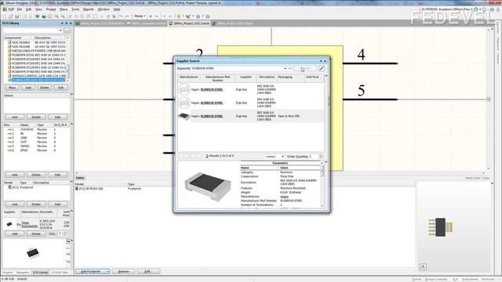The width and height of the screenshot is (502, 282).
Task: Click the new document toolbar icon
Action: point(5,16)
